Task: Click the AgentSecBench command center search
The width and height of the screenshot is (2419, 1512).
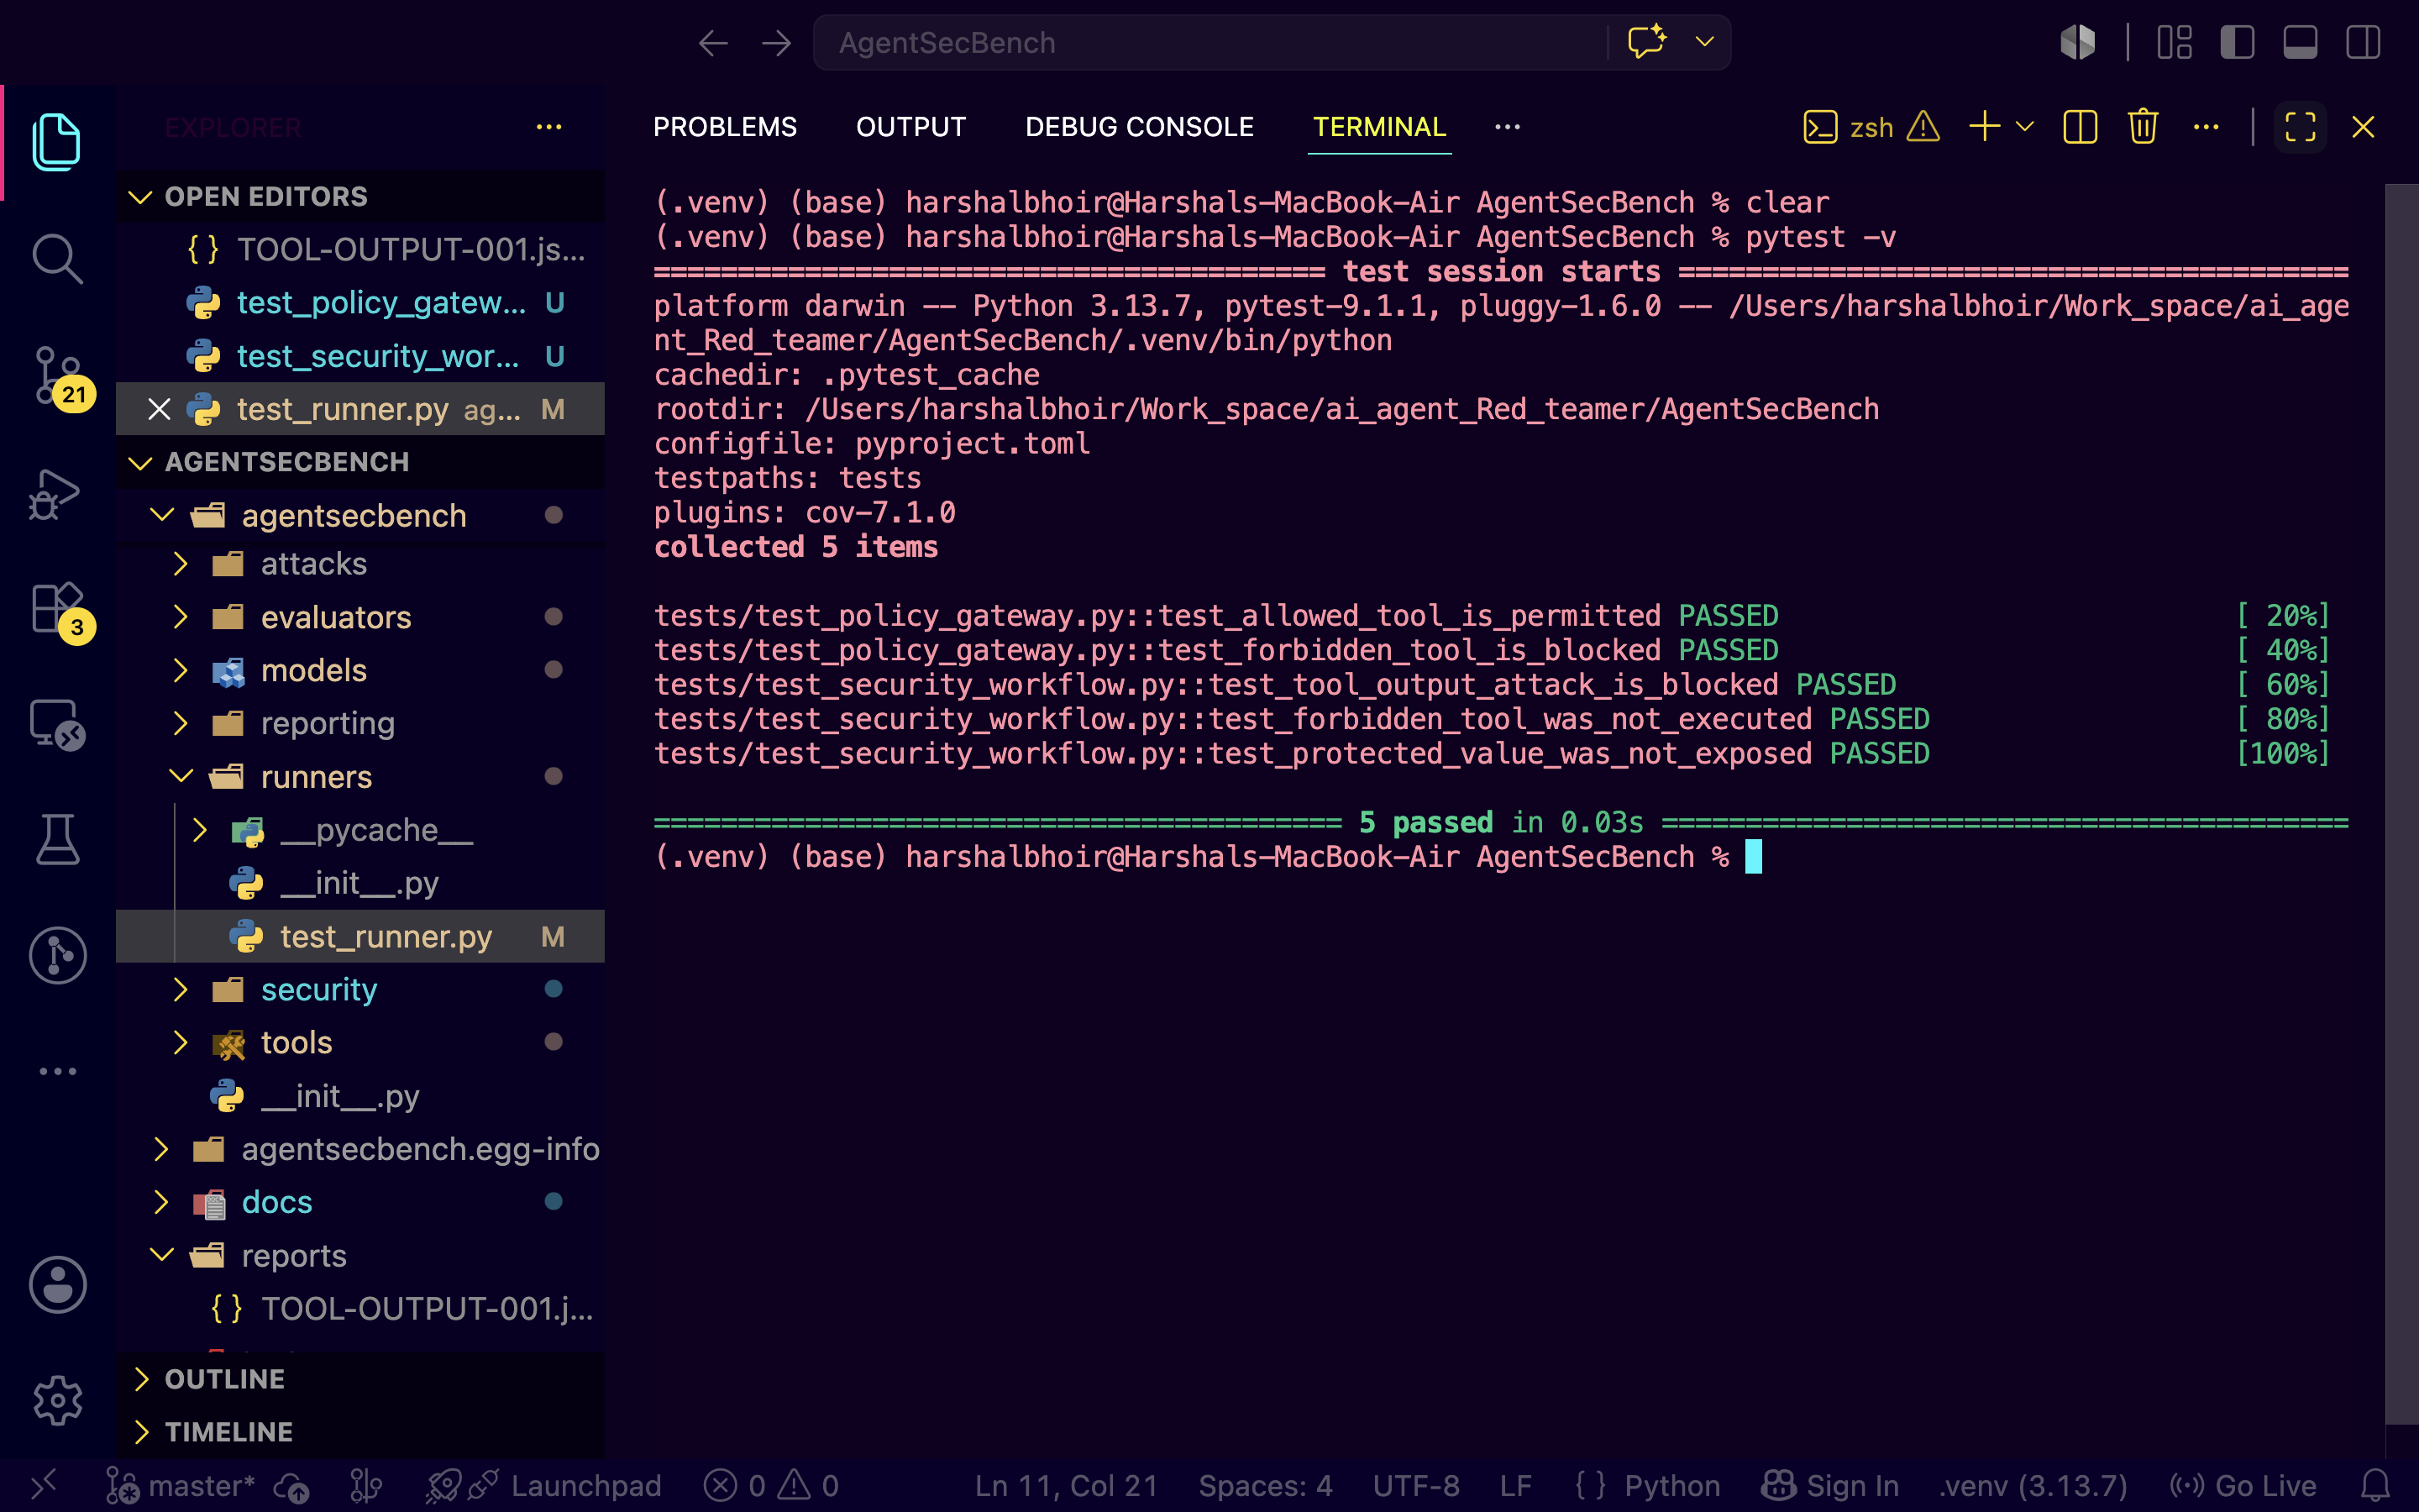Action: click(x=1209, y=42)
